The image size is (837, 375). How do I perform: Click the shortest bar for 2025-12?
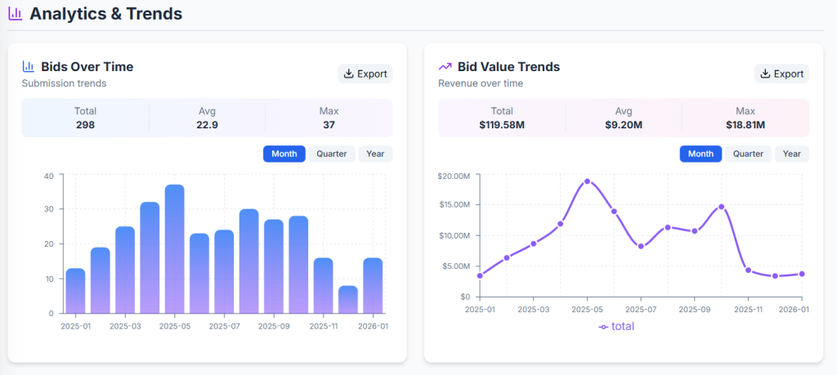click(348, 300)
